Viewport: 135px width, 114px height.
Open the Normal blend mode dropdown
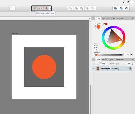click(119, 64)
